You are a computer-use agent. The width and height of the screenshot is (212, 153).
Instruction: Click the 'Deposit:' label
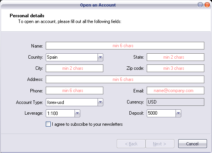coord(136,113)
